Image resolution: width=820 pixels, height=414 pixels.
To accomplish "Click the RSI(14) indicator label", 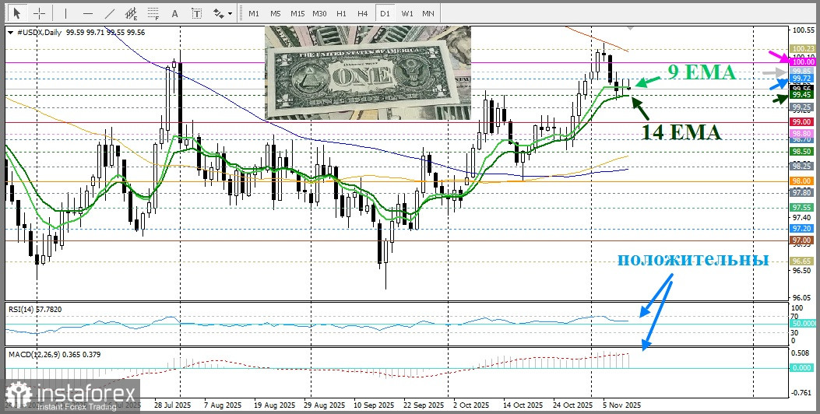I will [x=20, y=310].
